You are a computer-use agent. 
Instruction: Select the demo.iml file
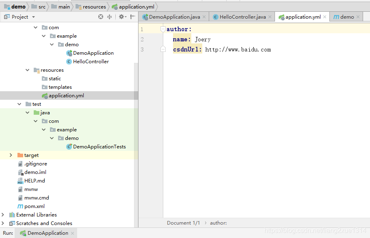[x=35, y=172]
